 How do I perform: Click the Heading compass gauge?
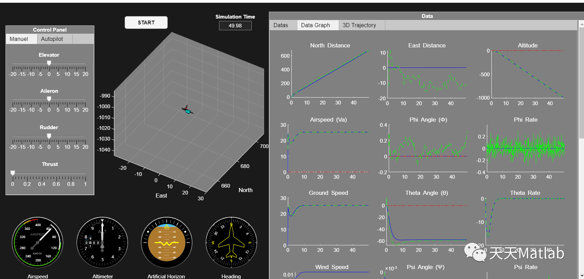click(231, 243)
